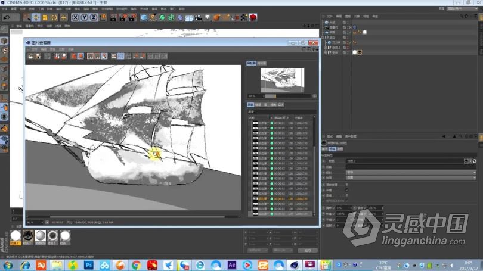The width and height of the screenshot is (483, 271).
Task: Toggle the snap S icon in sidebar
Action: coord(4,117)
